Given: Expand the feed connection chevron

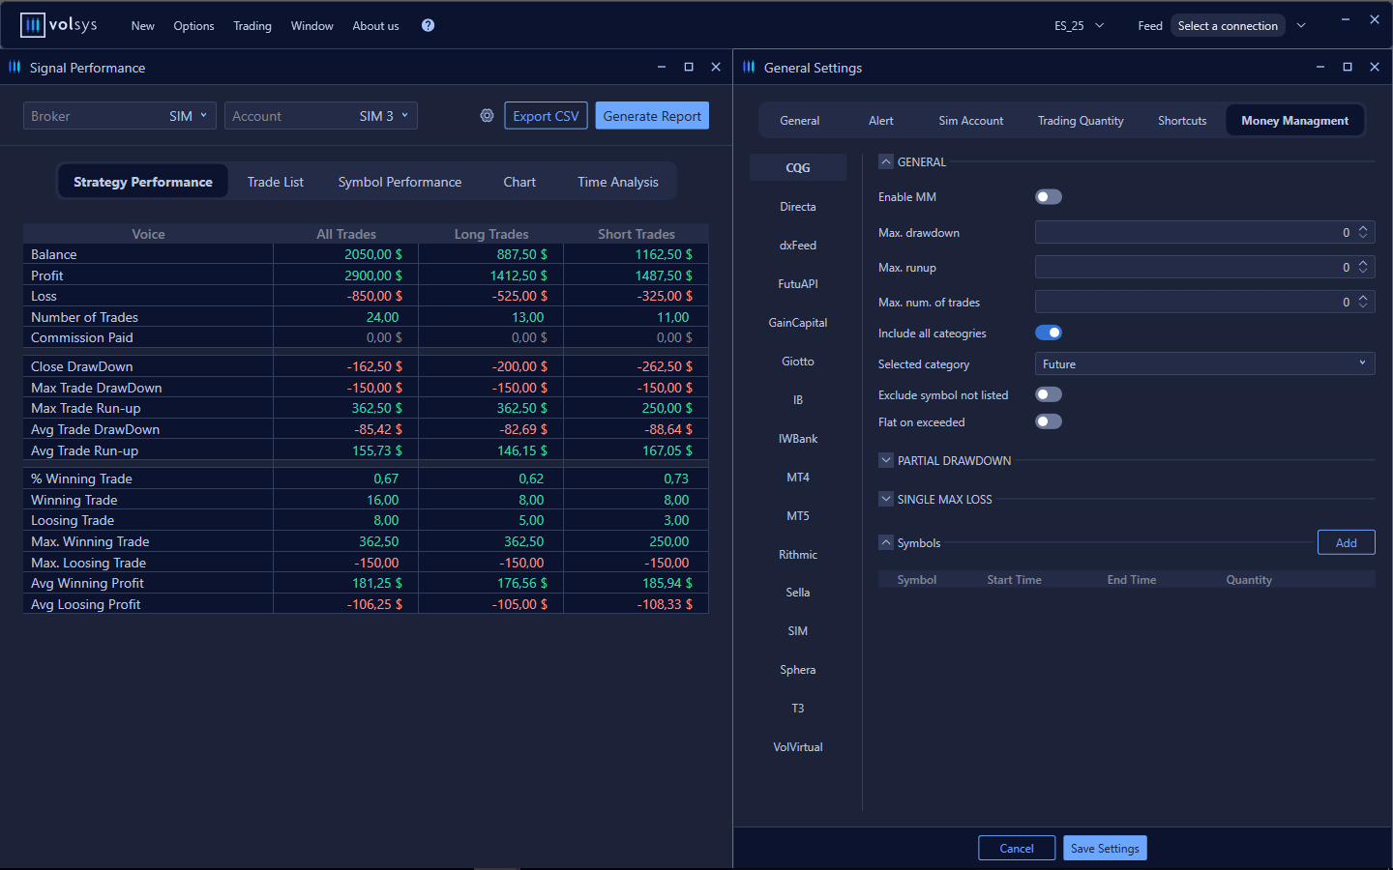Looking at the screenshot, I should coord(1301,26).
